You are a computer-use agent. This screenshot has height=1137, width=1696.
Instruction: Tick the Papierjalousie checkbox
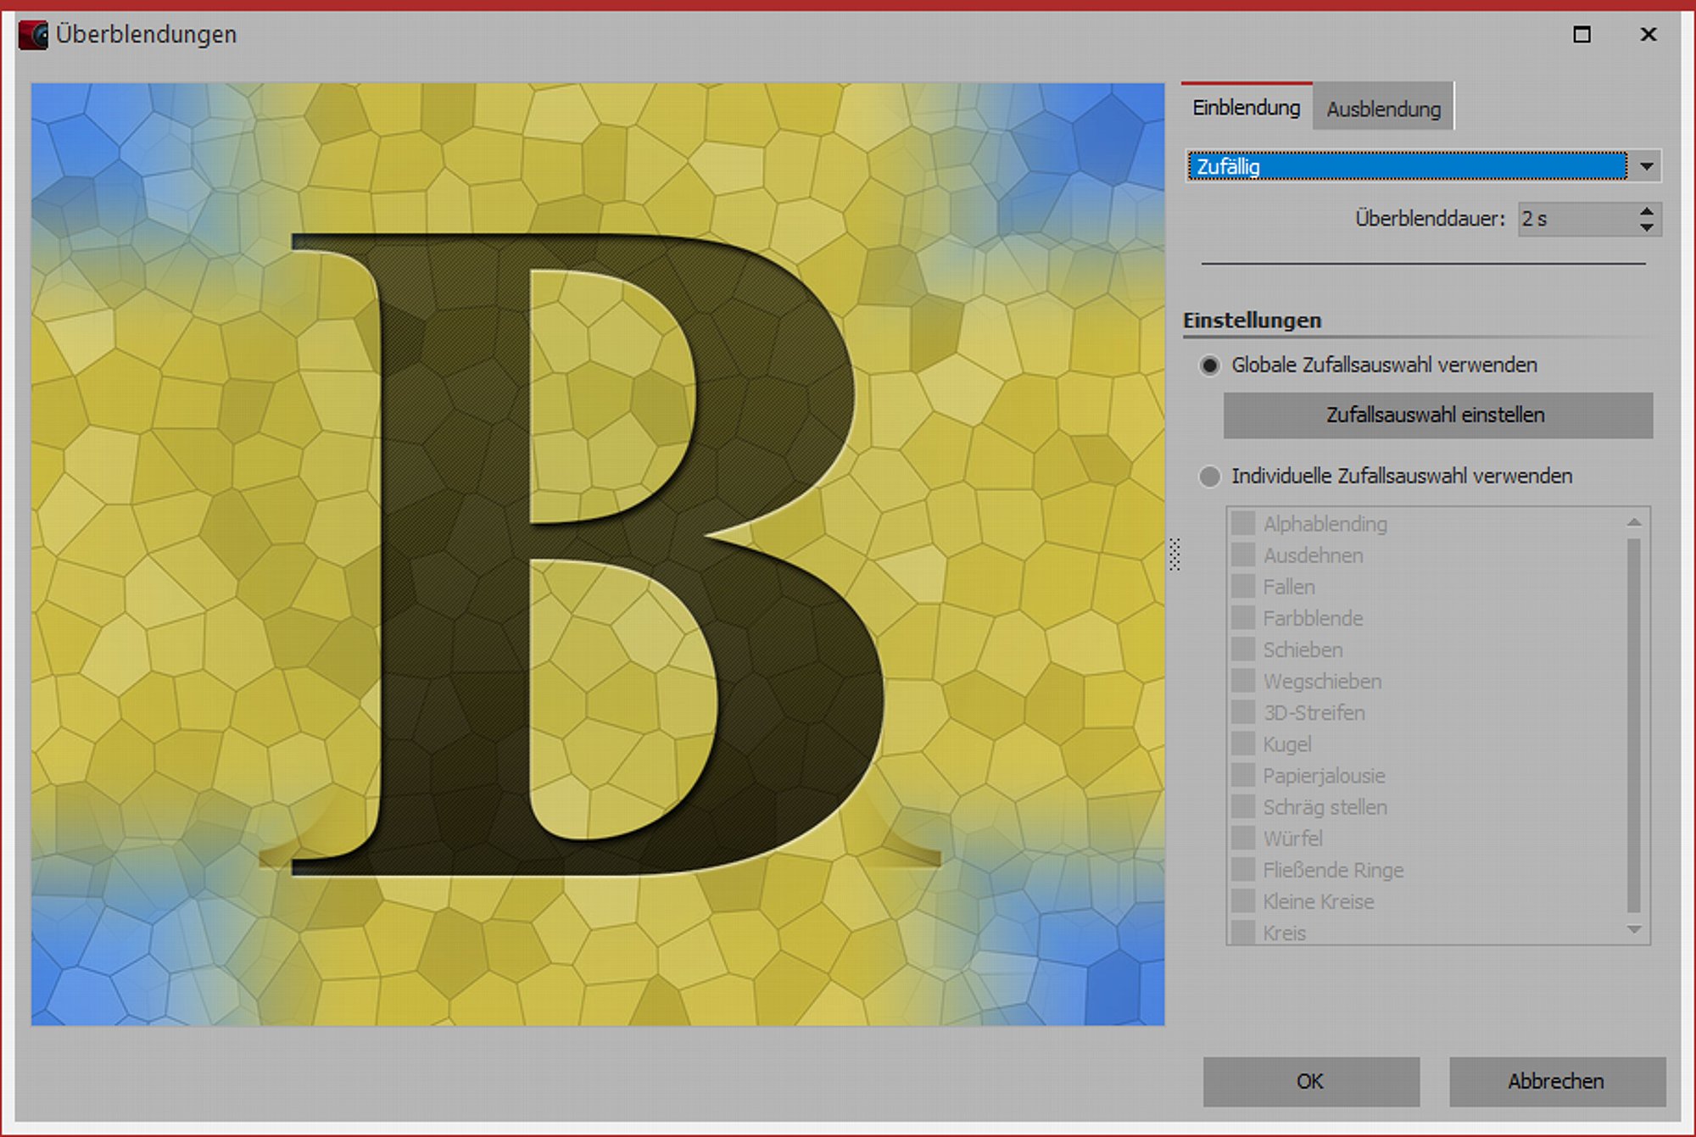point(1243,775)
